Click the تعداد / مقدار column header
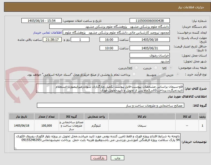This screenshot has height=165, width=211. [47, 116]
